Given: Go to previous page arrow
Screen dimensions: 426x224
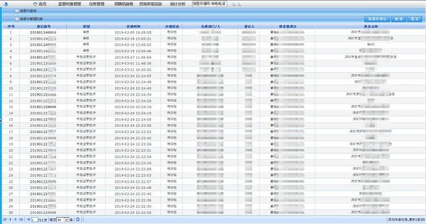Looking at the screenshot, I should [x=10, y=219].
